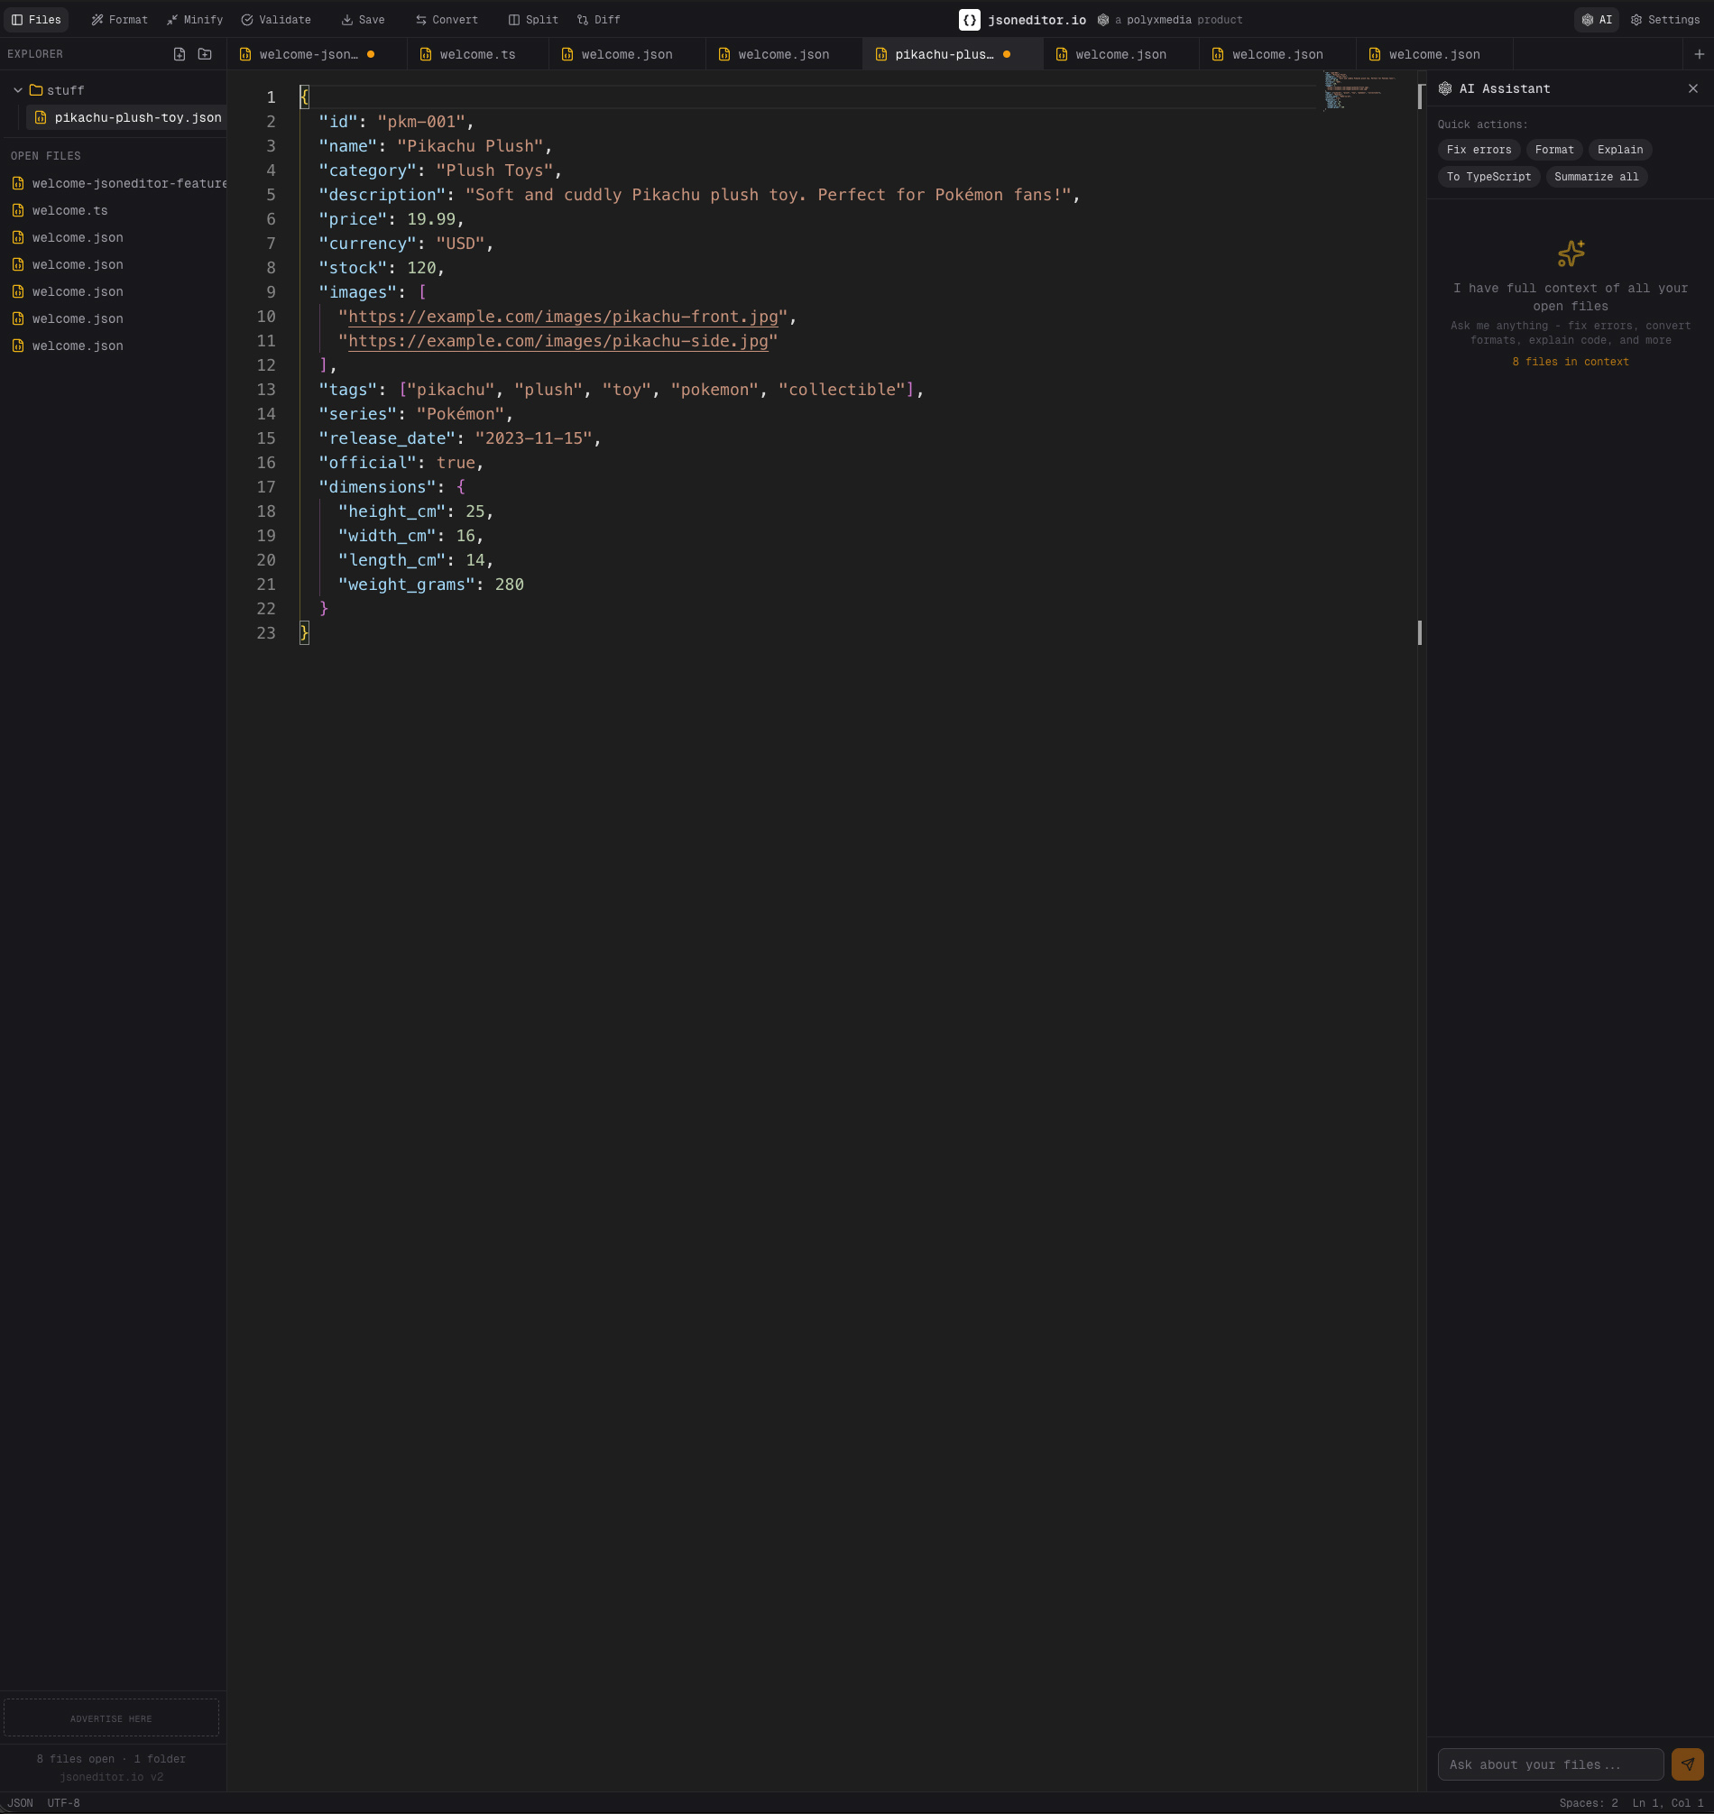
Task: Click line number 17 in gutter
Action: tap(266, 488)
